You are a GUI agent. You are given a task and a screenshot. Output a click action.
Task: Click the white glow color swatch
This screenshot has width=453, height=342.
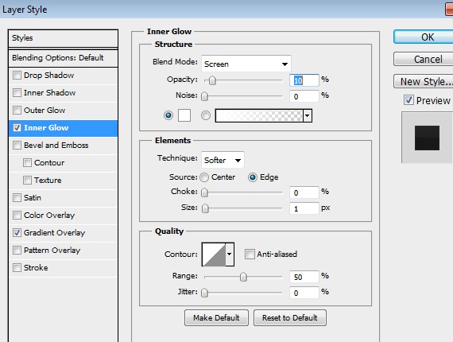click(184, 115)
